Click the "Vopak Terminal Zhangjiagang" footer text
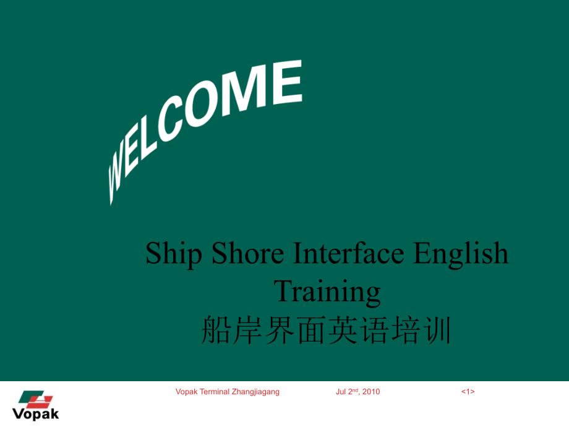 click(x=228, y=392)
